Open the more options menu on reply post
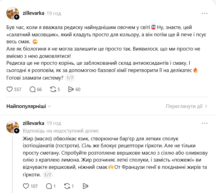Screen dimensions: 216x193 pos(205,123)
